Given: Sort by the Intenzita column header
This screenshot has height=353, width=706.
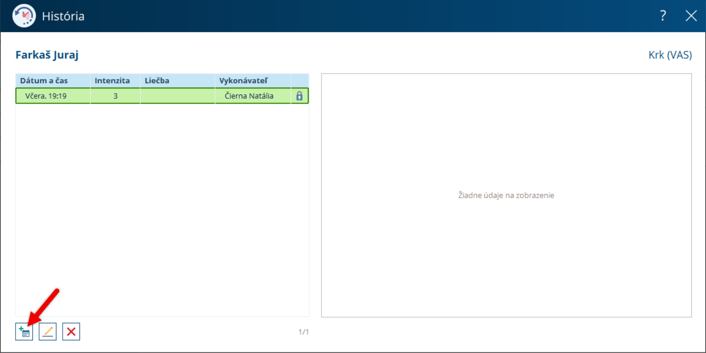Looking at the screenshot, I should [x=115, y=80].
